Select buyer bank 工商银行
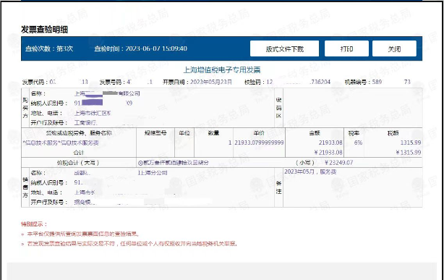 pyautogui.click(x=85, y=123)
